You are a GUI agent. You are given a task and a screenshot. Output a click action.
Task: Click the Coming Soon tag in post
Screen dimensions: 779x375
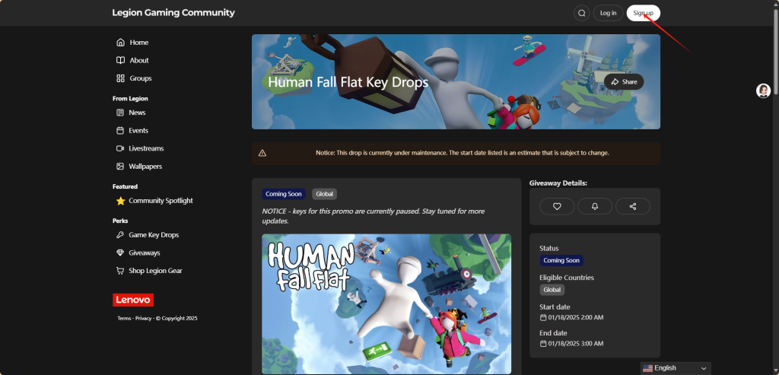point(283,194)
